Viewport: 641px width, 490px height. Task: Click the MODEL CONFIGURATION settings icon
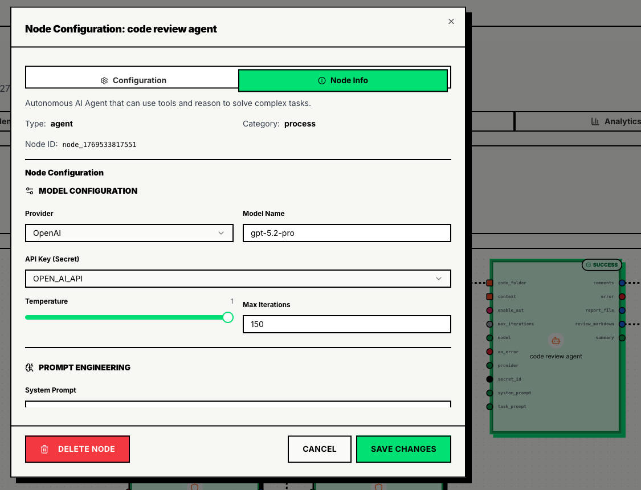[30, 190]
